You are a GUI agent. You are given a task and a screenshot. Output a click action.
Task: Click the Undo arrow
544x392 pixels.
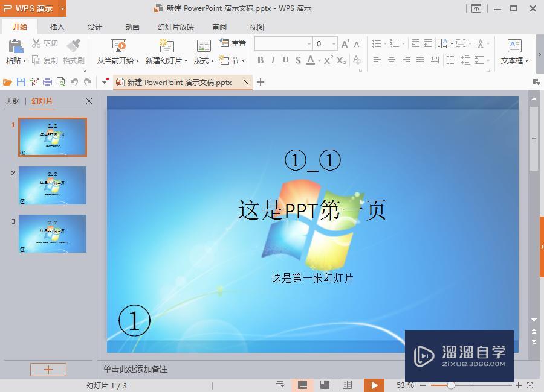pos(74,82)
